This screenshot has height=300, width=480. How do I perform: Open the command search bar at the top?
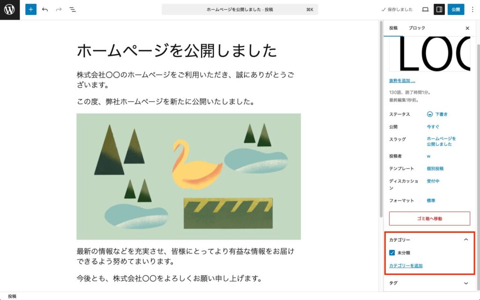[239, 9]
